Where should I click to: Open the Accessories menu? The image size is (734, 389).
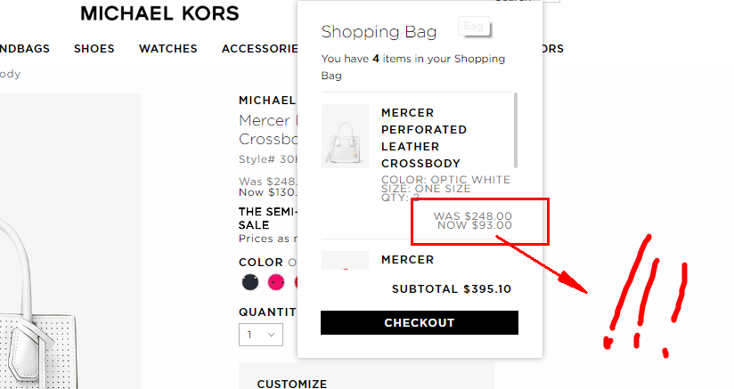coord(258,49)
